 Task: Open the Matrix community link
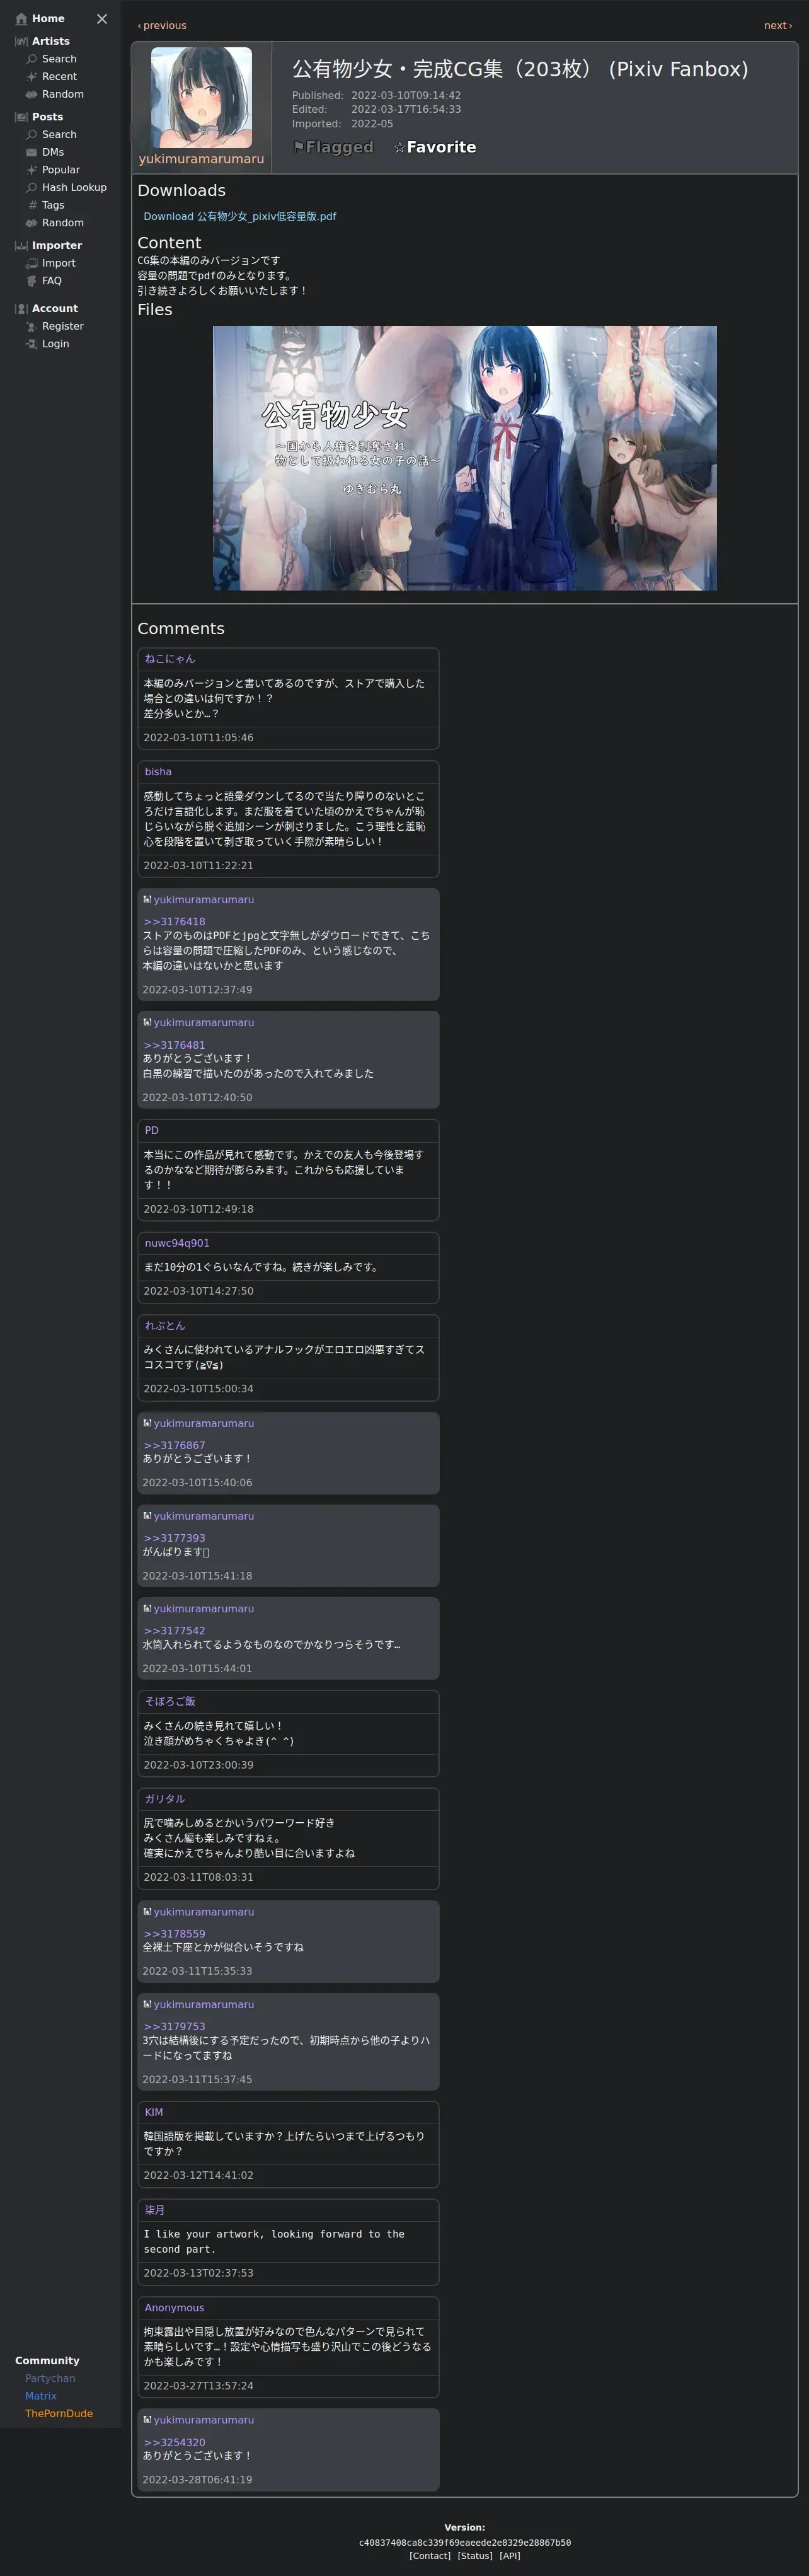(41, 2395)
